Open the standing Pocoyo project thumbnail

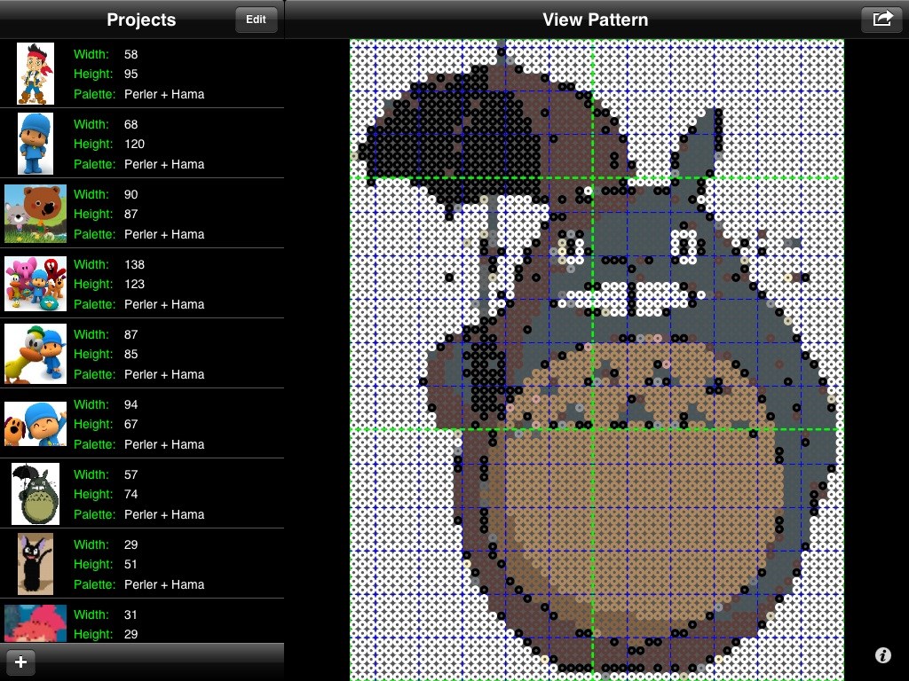pos(36,144)
